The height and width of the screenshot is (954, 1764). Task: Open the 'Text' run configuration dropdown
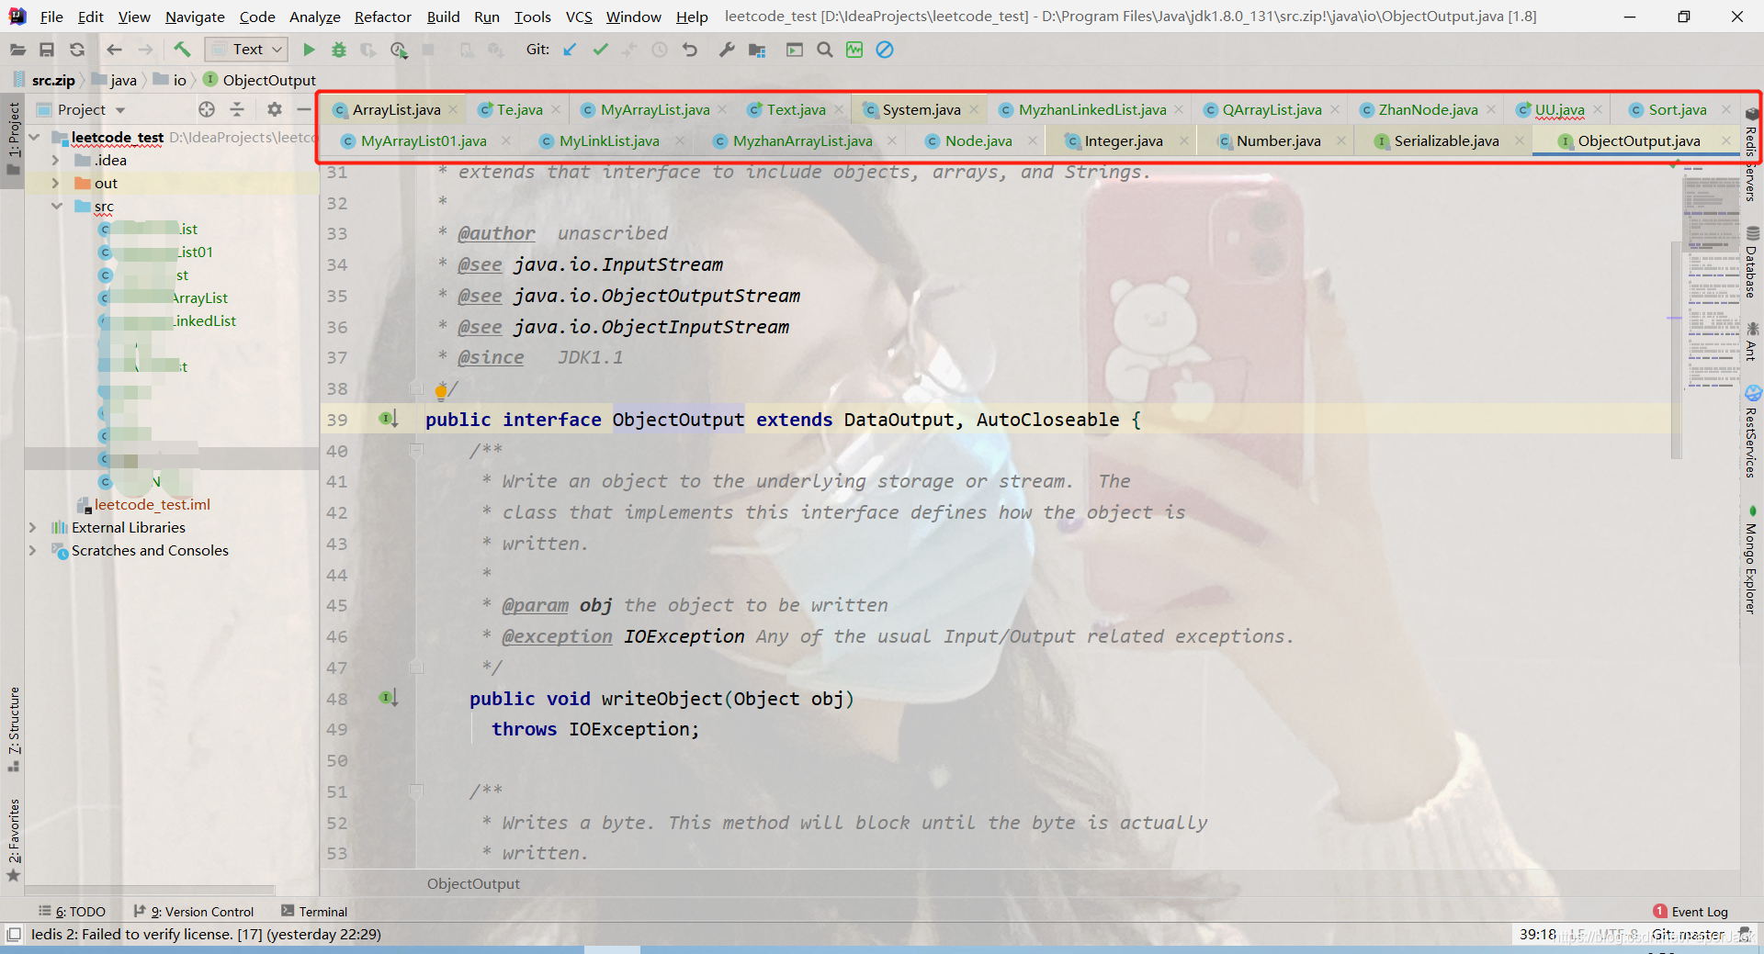[x=246, y=50]
